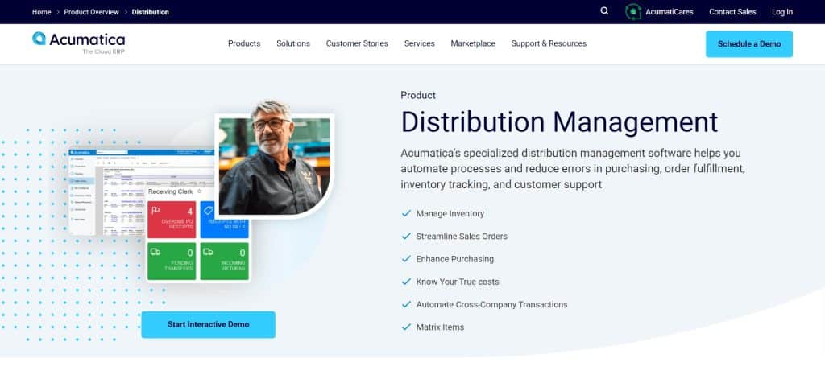Screen dimensions: 825x391
Task: Open the Solutions menu
Action: click(x=293, y=43)
